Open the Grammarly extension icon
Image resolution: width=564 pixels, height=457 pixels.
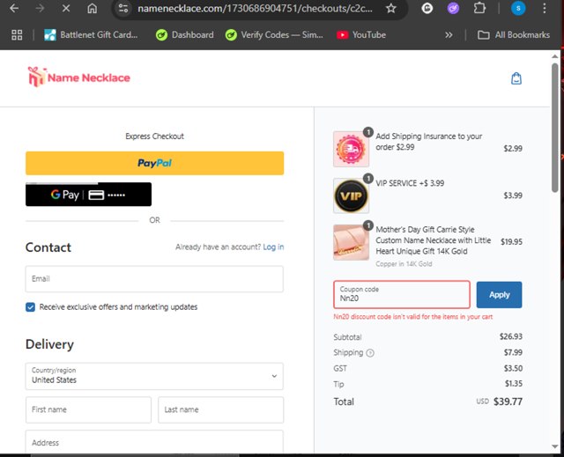tap(427, 8)
